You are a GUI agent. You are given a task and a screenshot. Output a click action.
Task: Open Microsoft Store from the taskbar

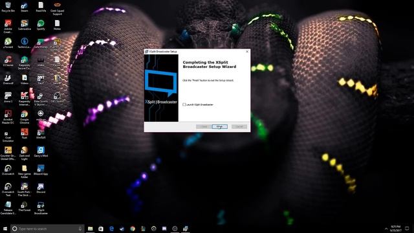point(101,228)
